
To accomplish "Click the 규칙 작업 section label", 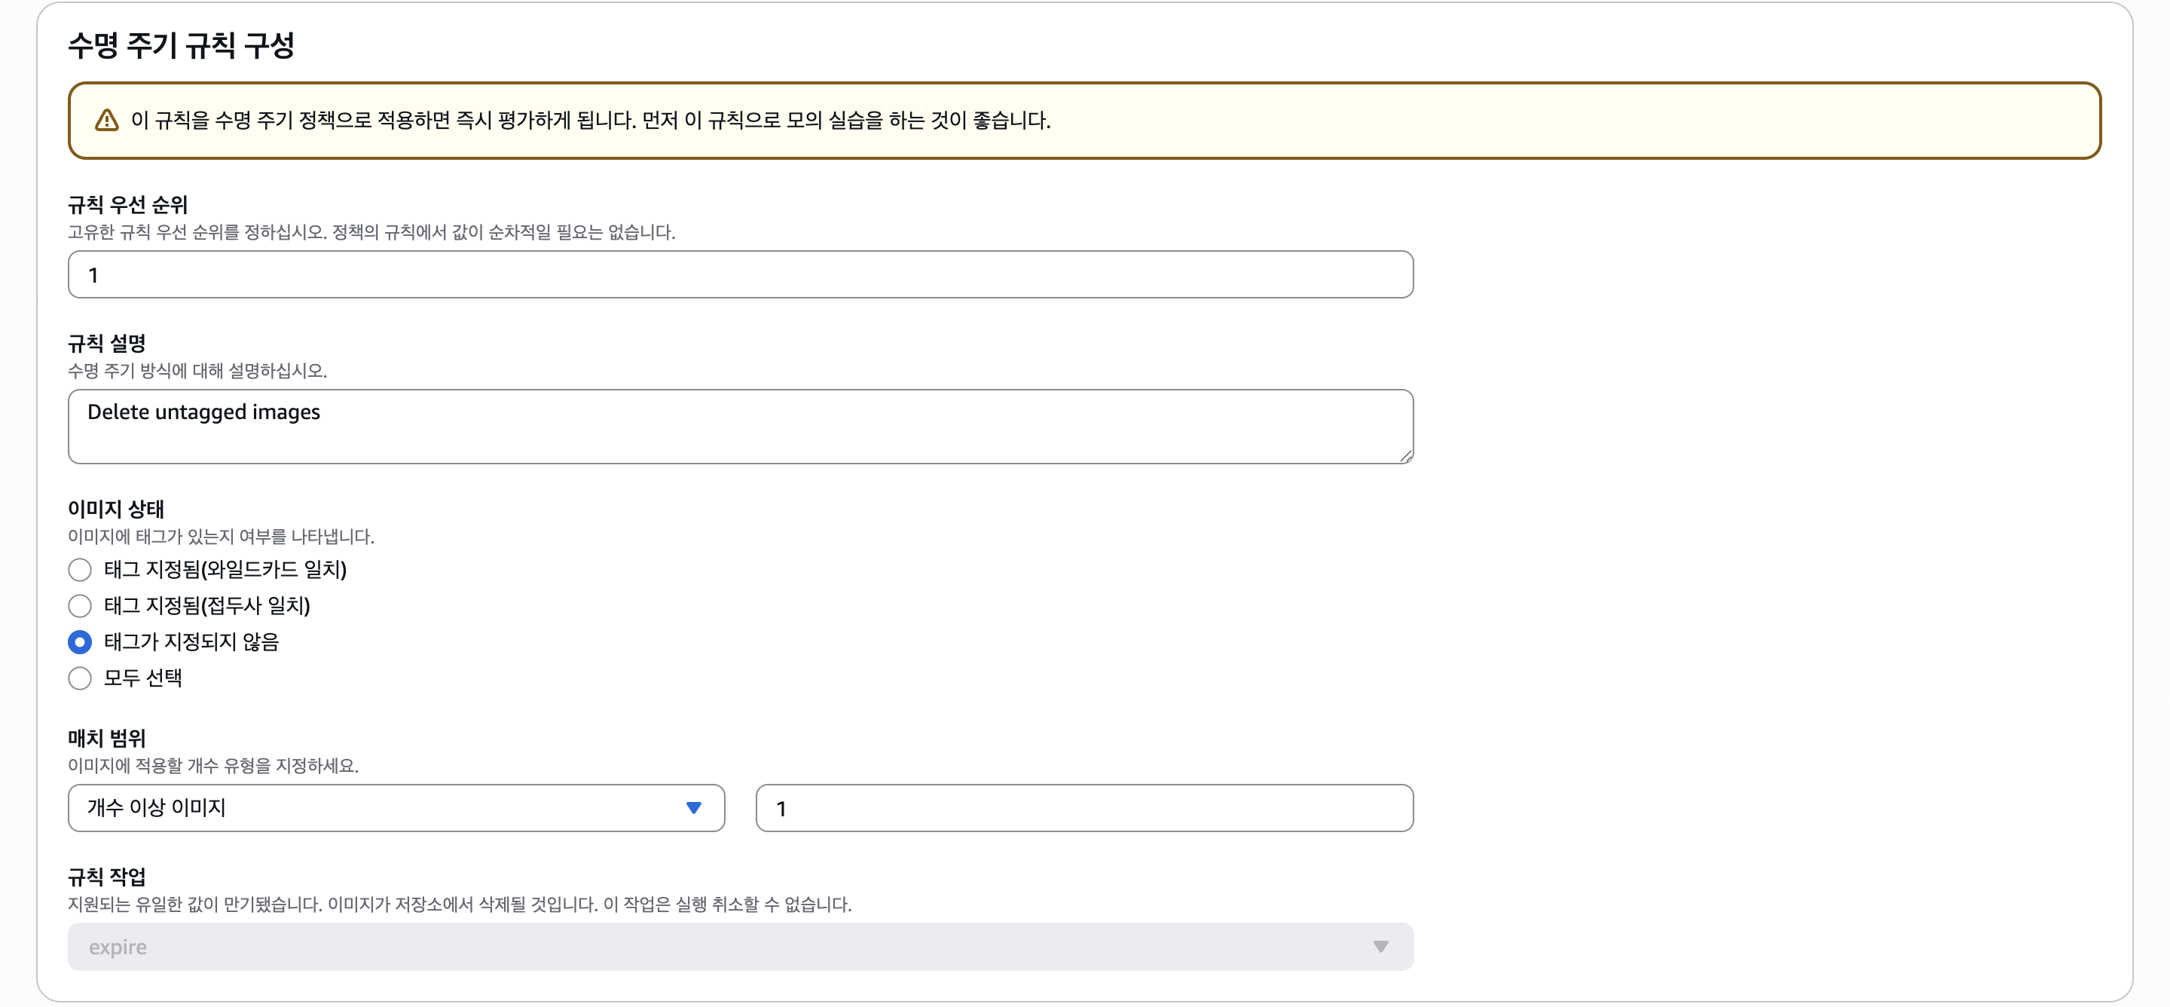I will (107, 877).
